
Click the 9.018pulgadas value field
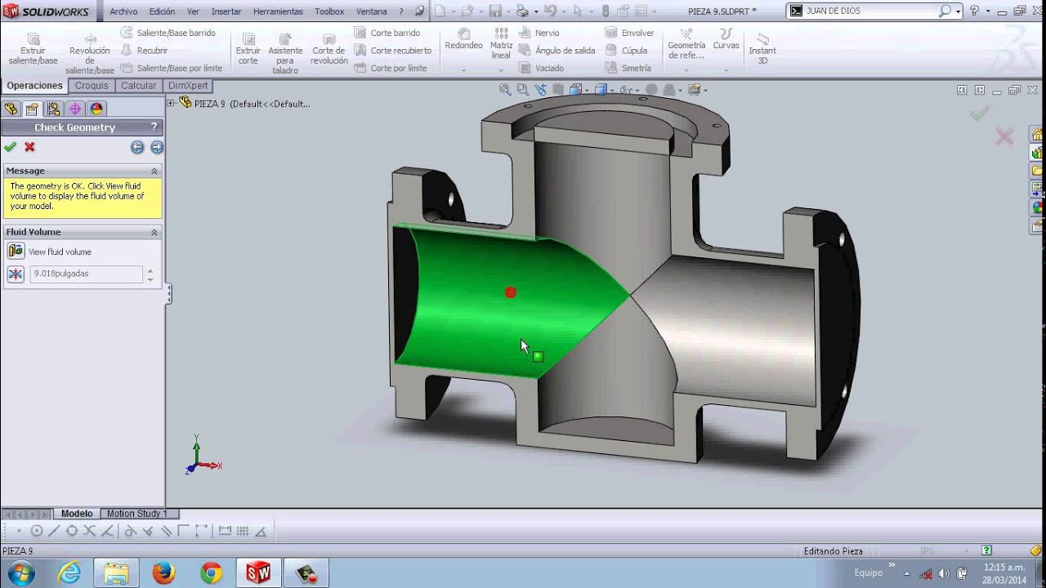(86, 274)
